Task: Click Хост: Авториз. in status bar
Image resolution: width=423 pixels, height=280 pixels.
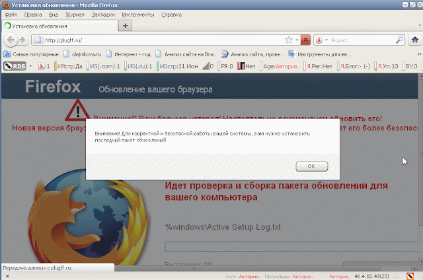Action: pos(243,277)
